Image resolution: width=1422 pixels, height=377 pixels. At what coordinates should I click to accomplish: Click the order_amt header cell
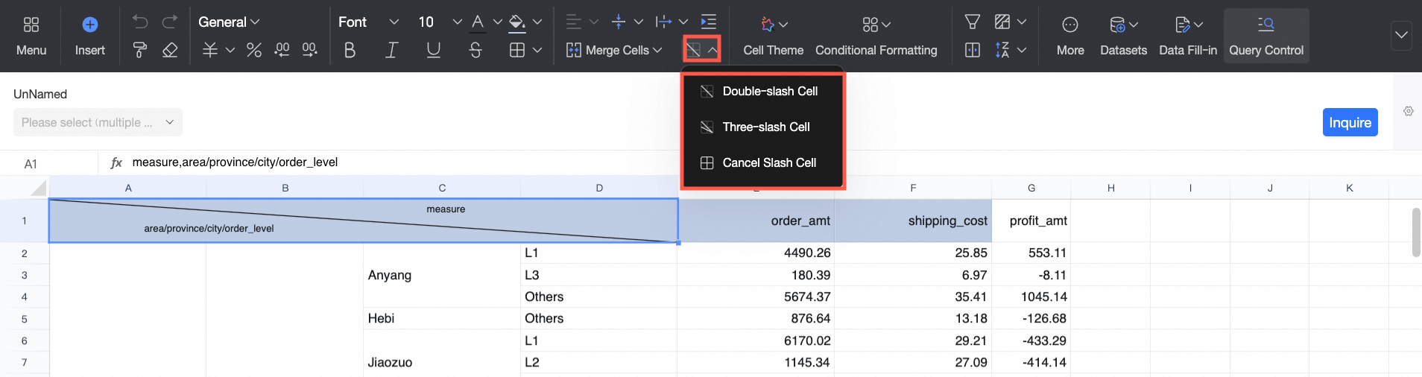coord(756,221)
